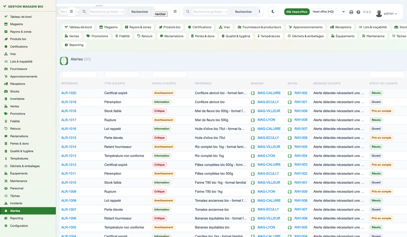Click the Déchets & emballages sidebar icon
407x237 pixels.
coord(6,166)
